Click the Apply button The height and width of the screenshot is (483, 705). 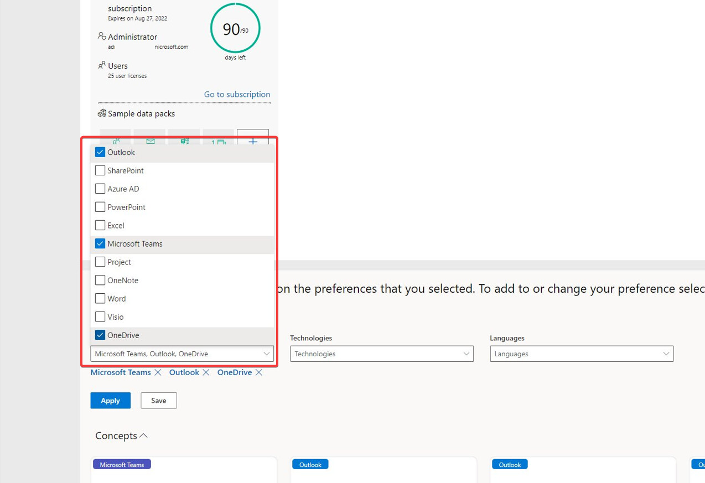(111, 401)
